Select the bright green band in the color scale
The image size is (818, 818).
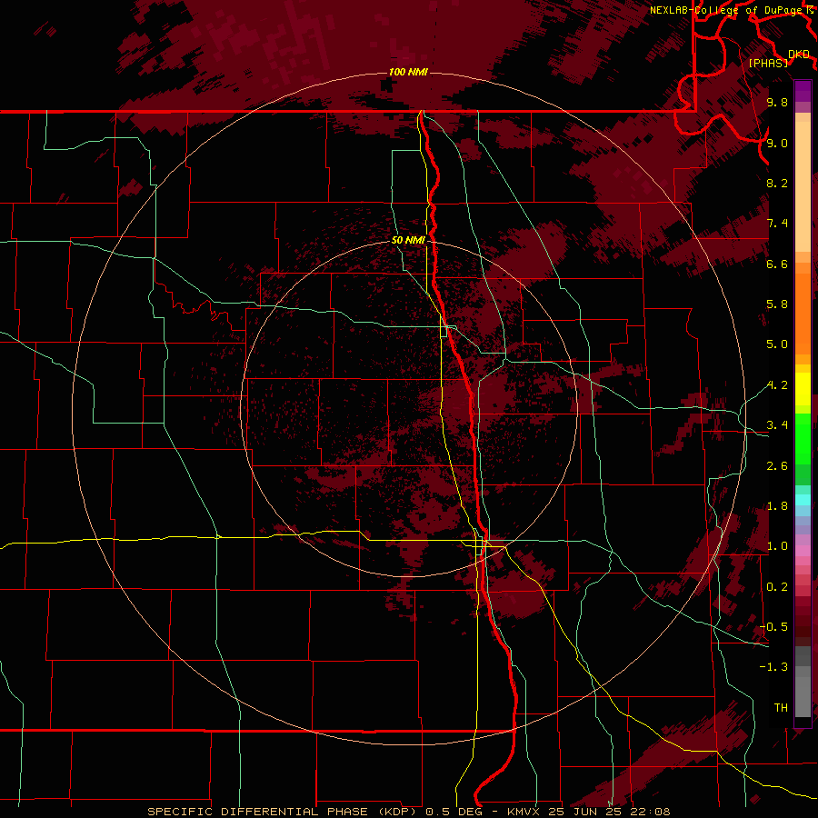tap(803, 438)
